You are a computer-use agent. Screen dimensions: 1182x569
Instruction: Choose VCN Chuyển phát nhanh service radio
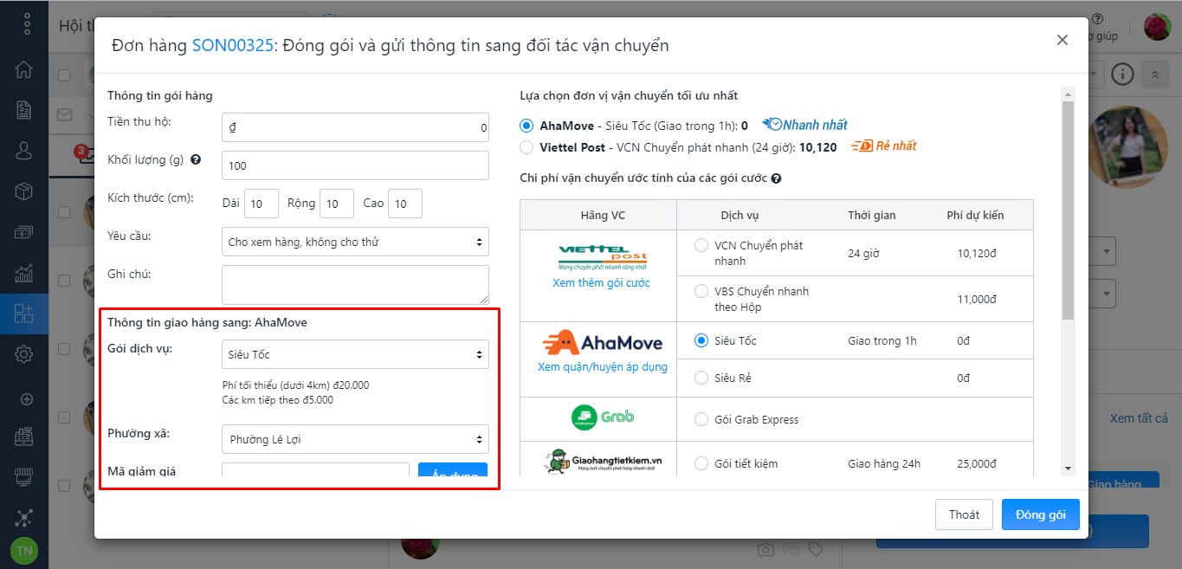(701, 246)
